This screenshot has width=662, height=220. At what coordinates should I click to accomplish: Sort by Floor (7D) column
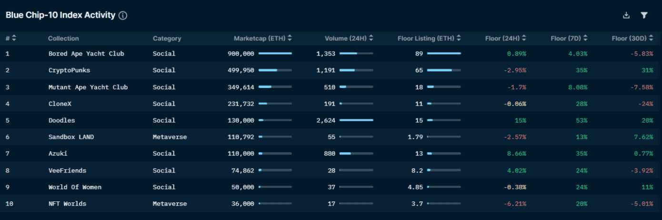(x=585, y=38)
